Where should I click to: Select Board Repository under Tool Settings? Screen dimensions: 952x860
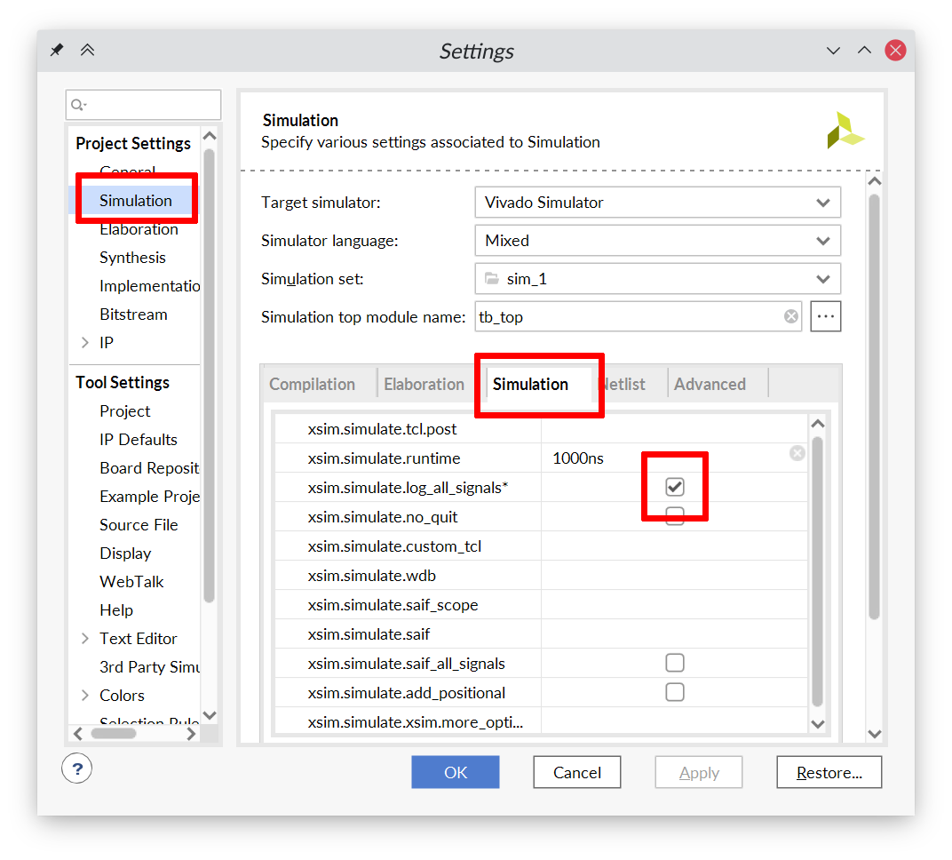tap(149, 468)
